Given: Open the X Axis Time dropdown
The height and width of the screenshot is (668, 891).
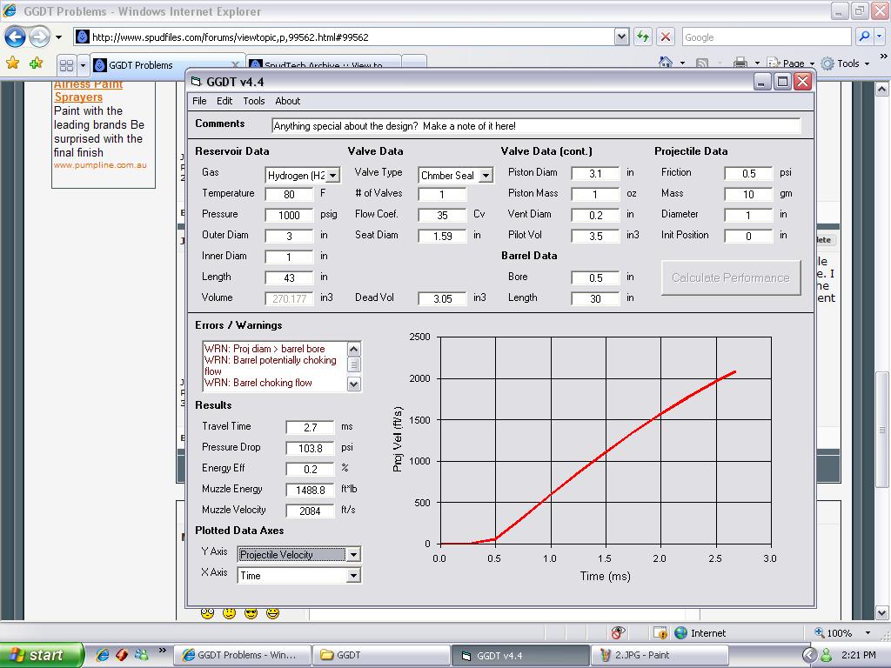Looking at the screenshot, I should click(x=352, y=576).
